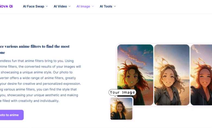Pick the middle soft-toned anime filter preview
The height and width of the screenshot is (128, 212).
172,75
